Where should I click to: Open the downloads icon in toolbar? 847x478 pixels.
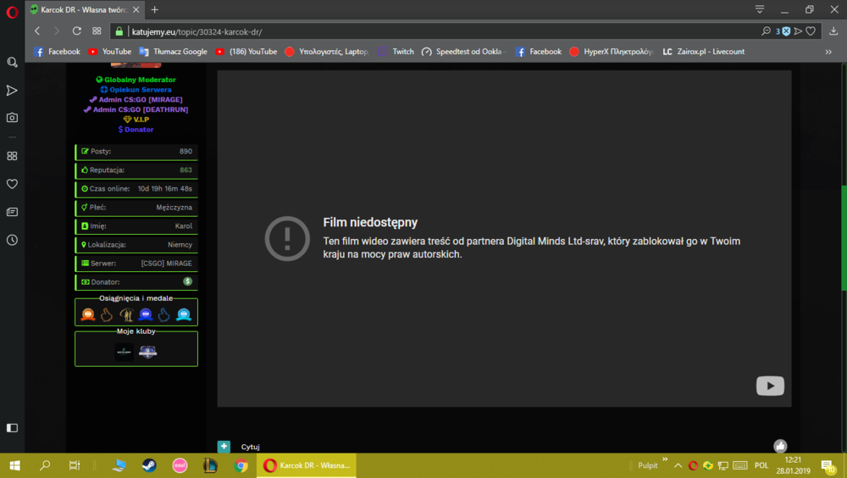click(833, 31)
